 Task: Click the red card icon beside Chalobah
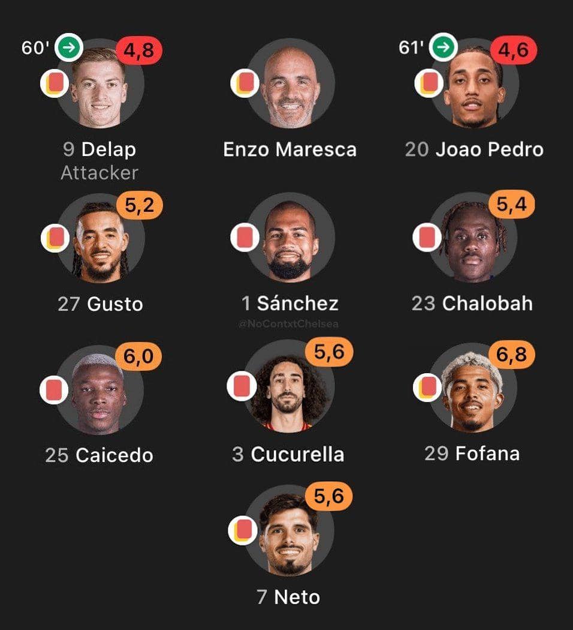[427, 237]
